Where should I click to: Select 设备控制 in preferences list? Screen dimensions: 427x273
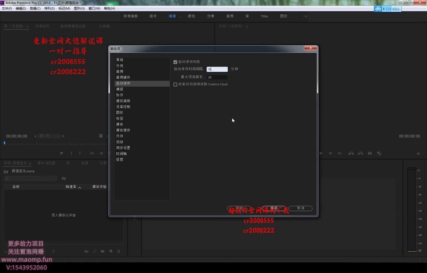pos(123,107)
